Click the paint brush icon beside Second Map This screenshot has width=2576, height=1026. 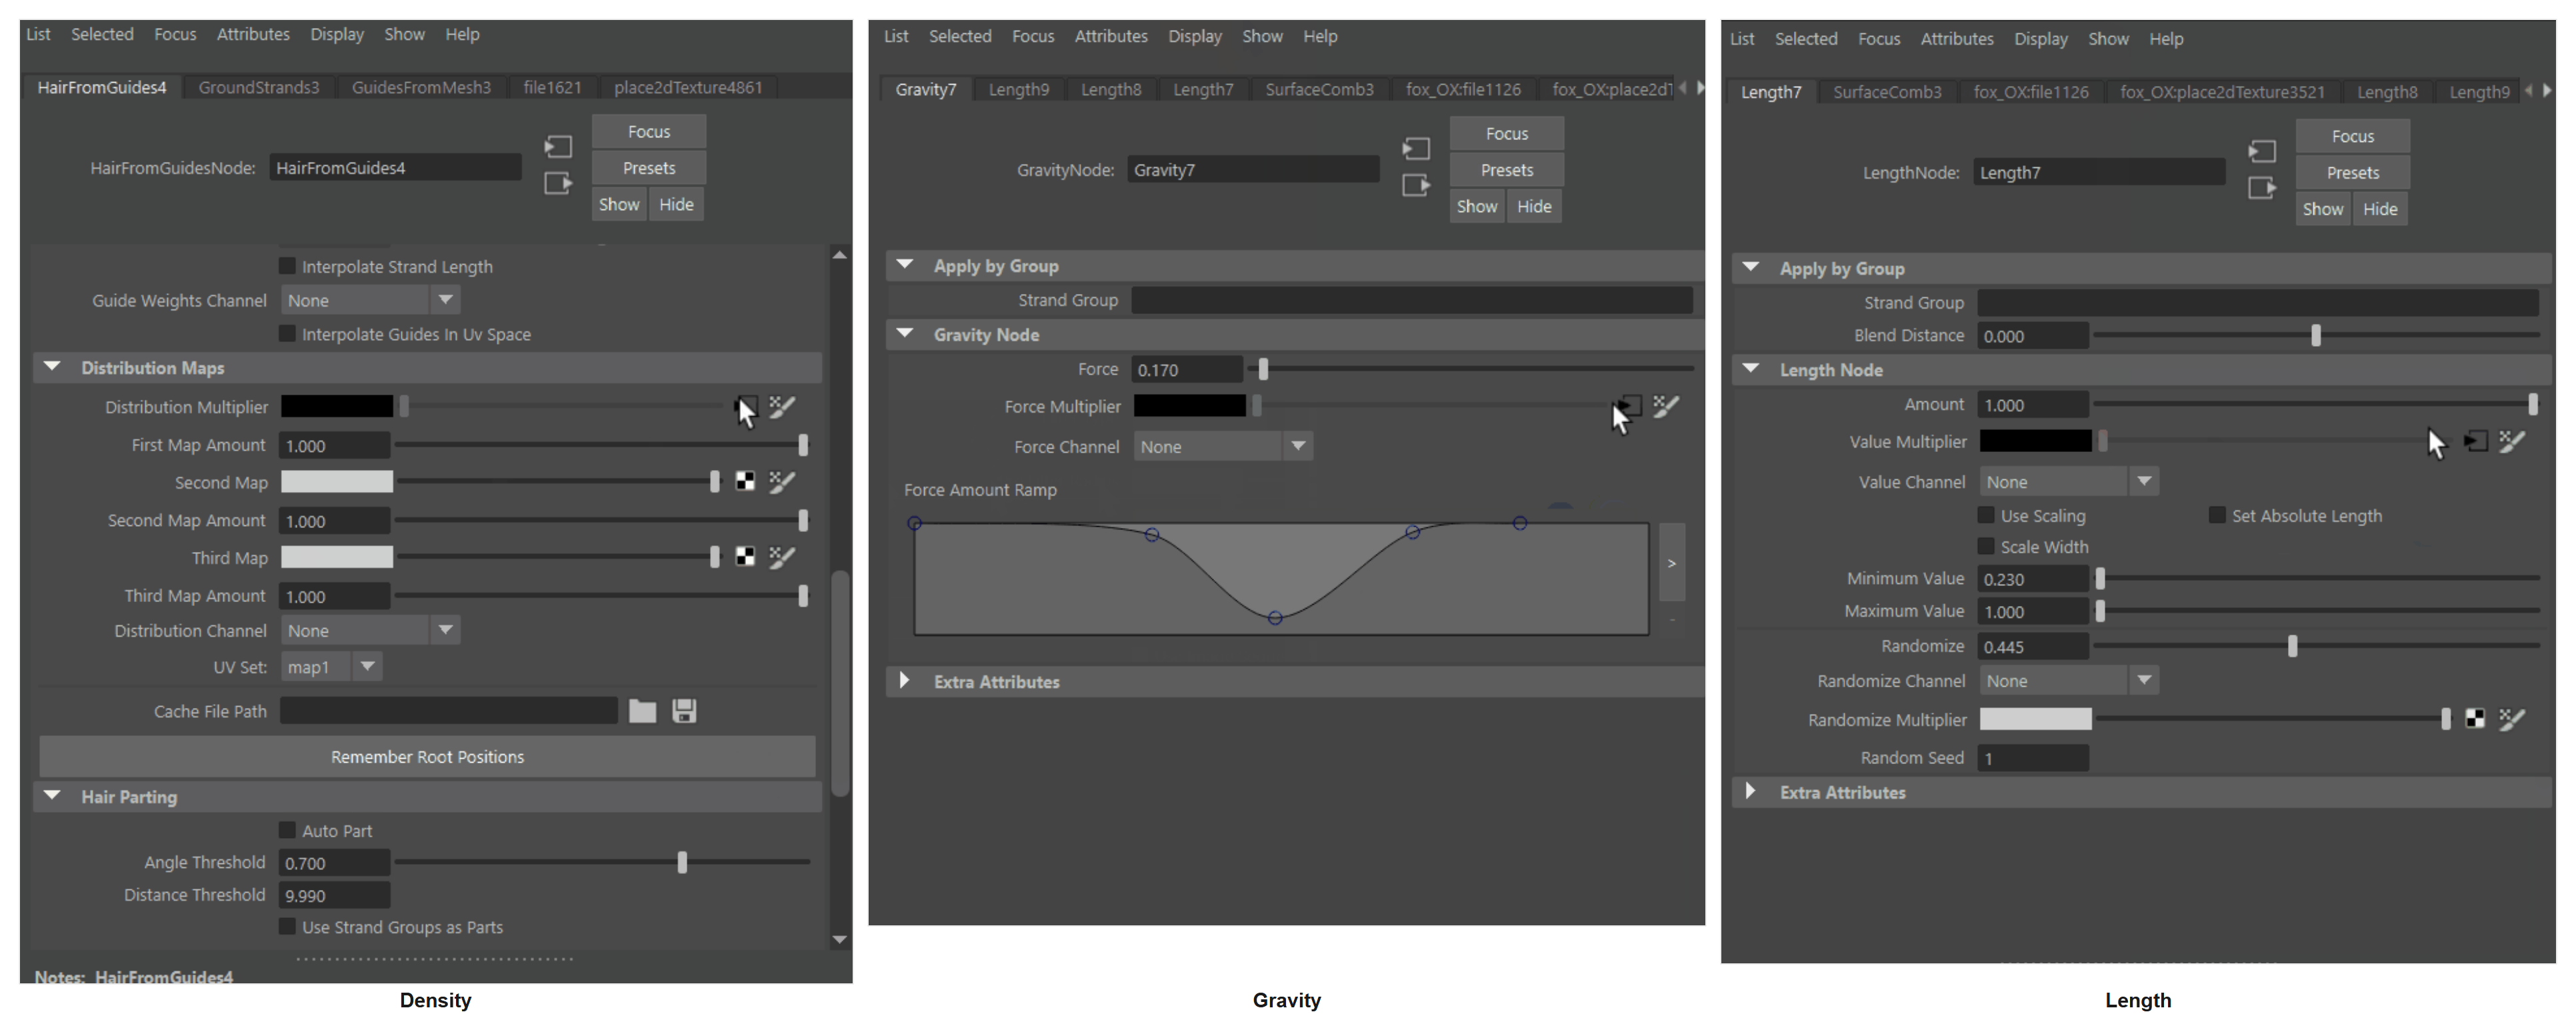click(x=782, y=482)
